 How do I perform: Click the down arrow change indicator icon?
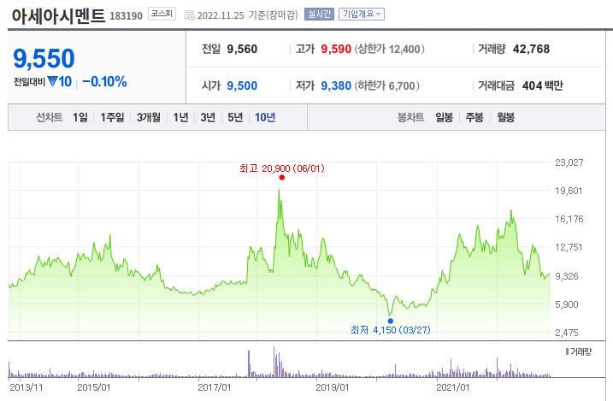coord(52,82)
